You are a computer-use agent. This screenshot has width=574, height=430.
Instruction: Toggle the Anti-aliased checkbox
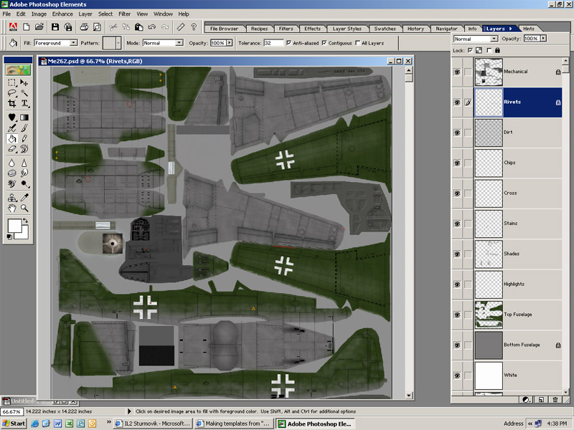pyautogui.click(x=289, y=43)
